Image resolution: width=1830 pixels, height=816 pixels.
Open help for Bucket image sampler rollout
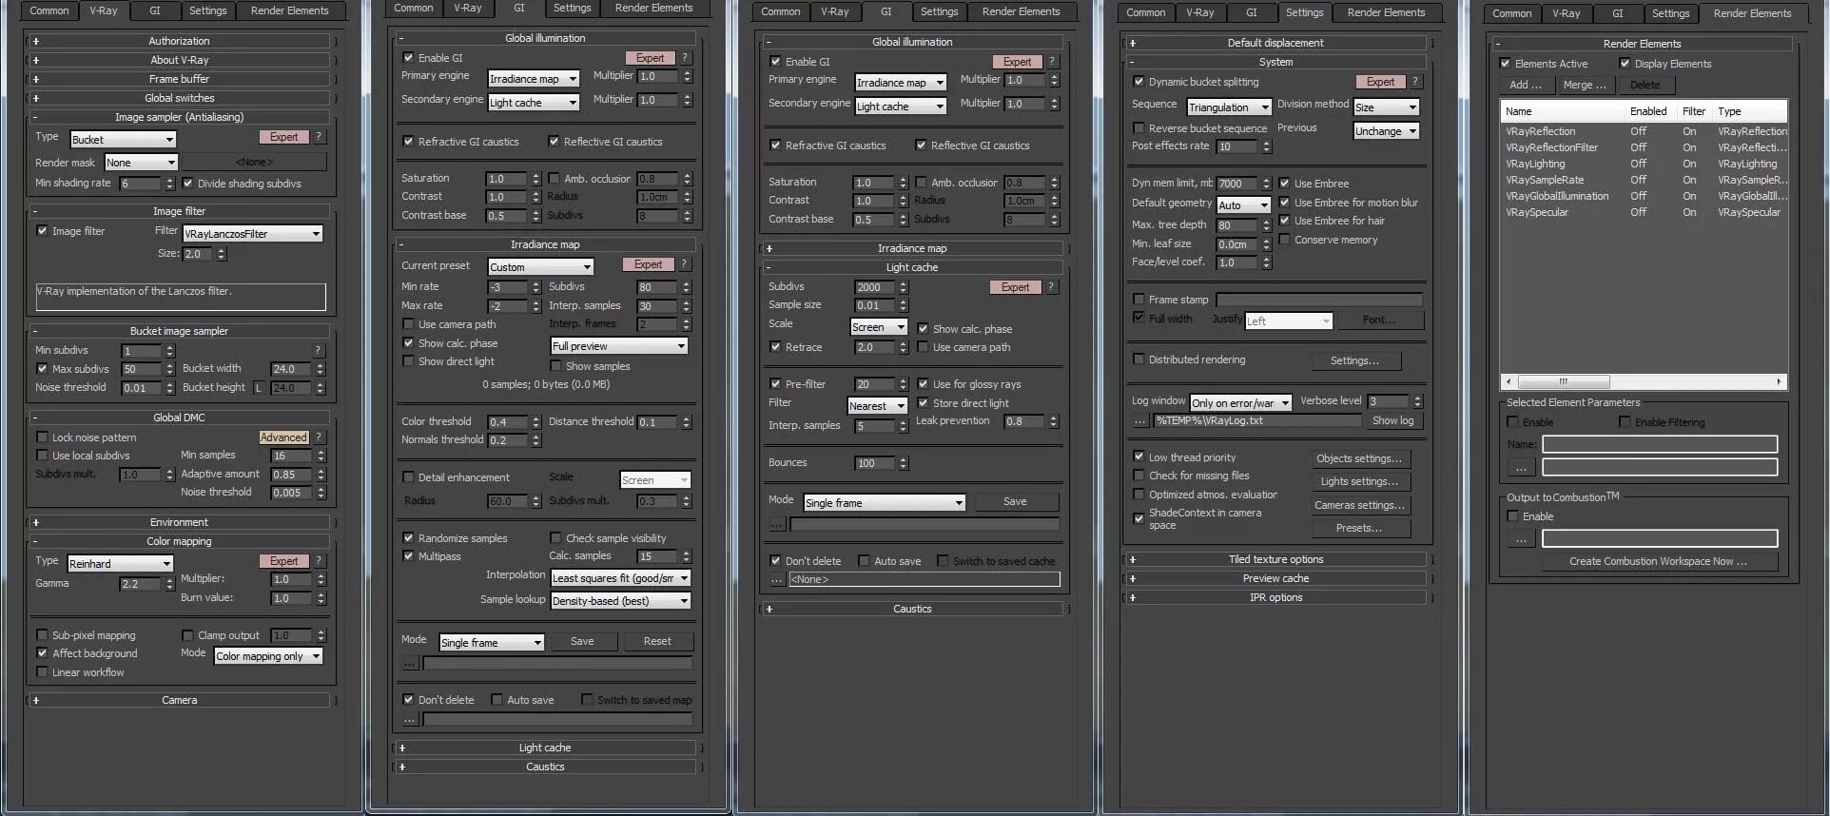click(x=319, y=350)
